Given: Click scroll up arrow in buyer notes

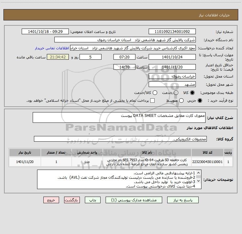Looking at the screenshot, I should point(199,173).
